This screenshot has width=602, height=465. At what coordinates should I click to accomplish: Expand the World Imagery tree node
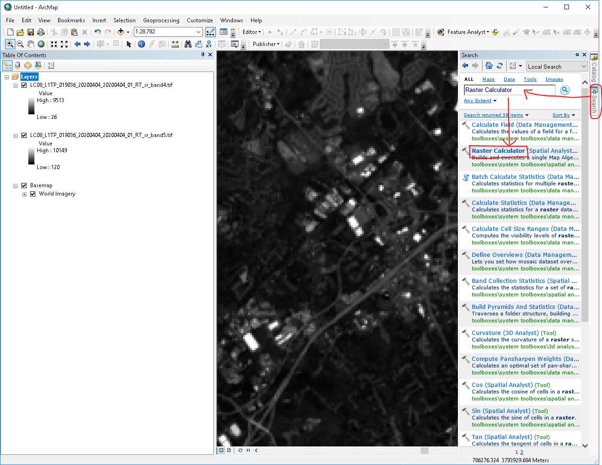24,194
